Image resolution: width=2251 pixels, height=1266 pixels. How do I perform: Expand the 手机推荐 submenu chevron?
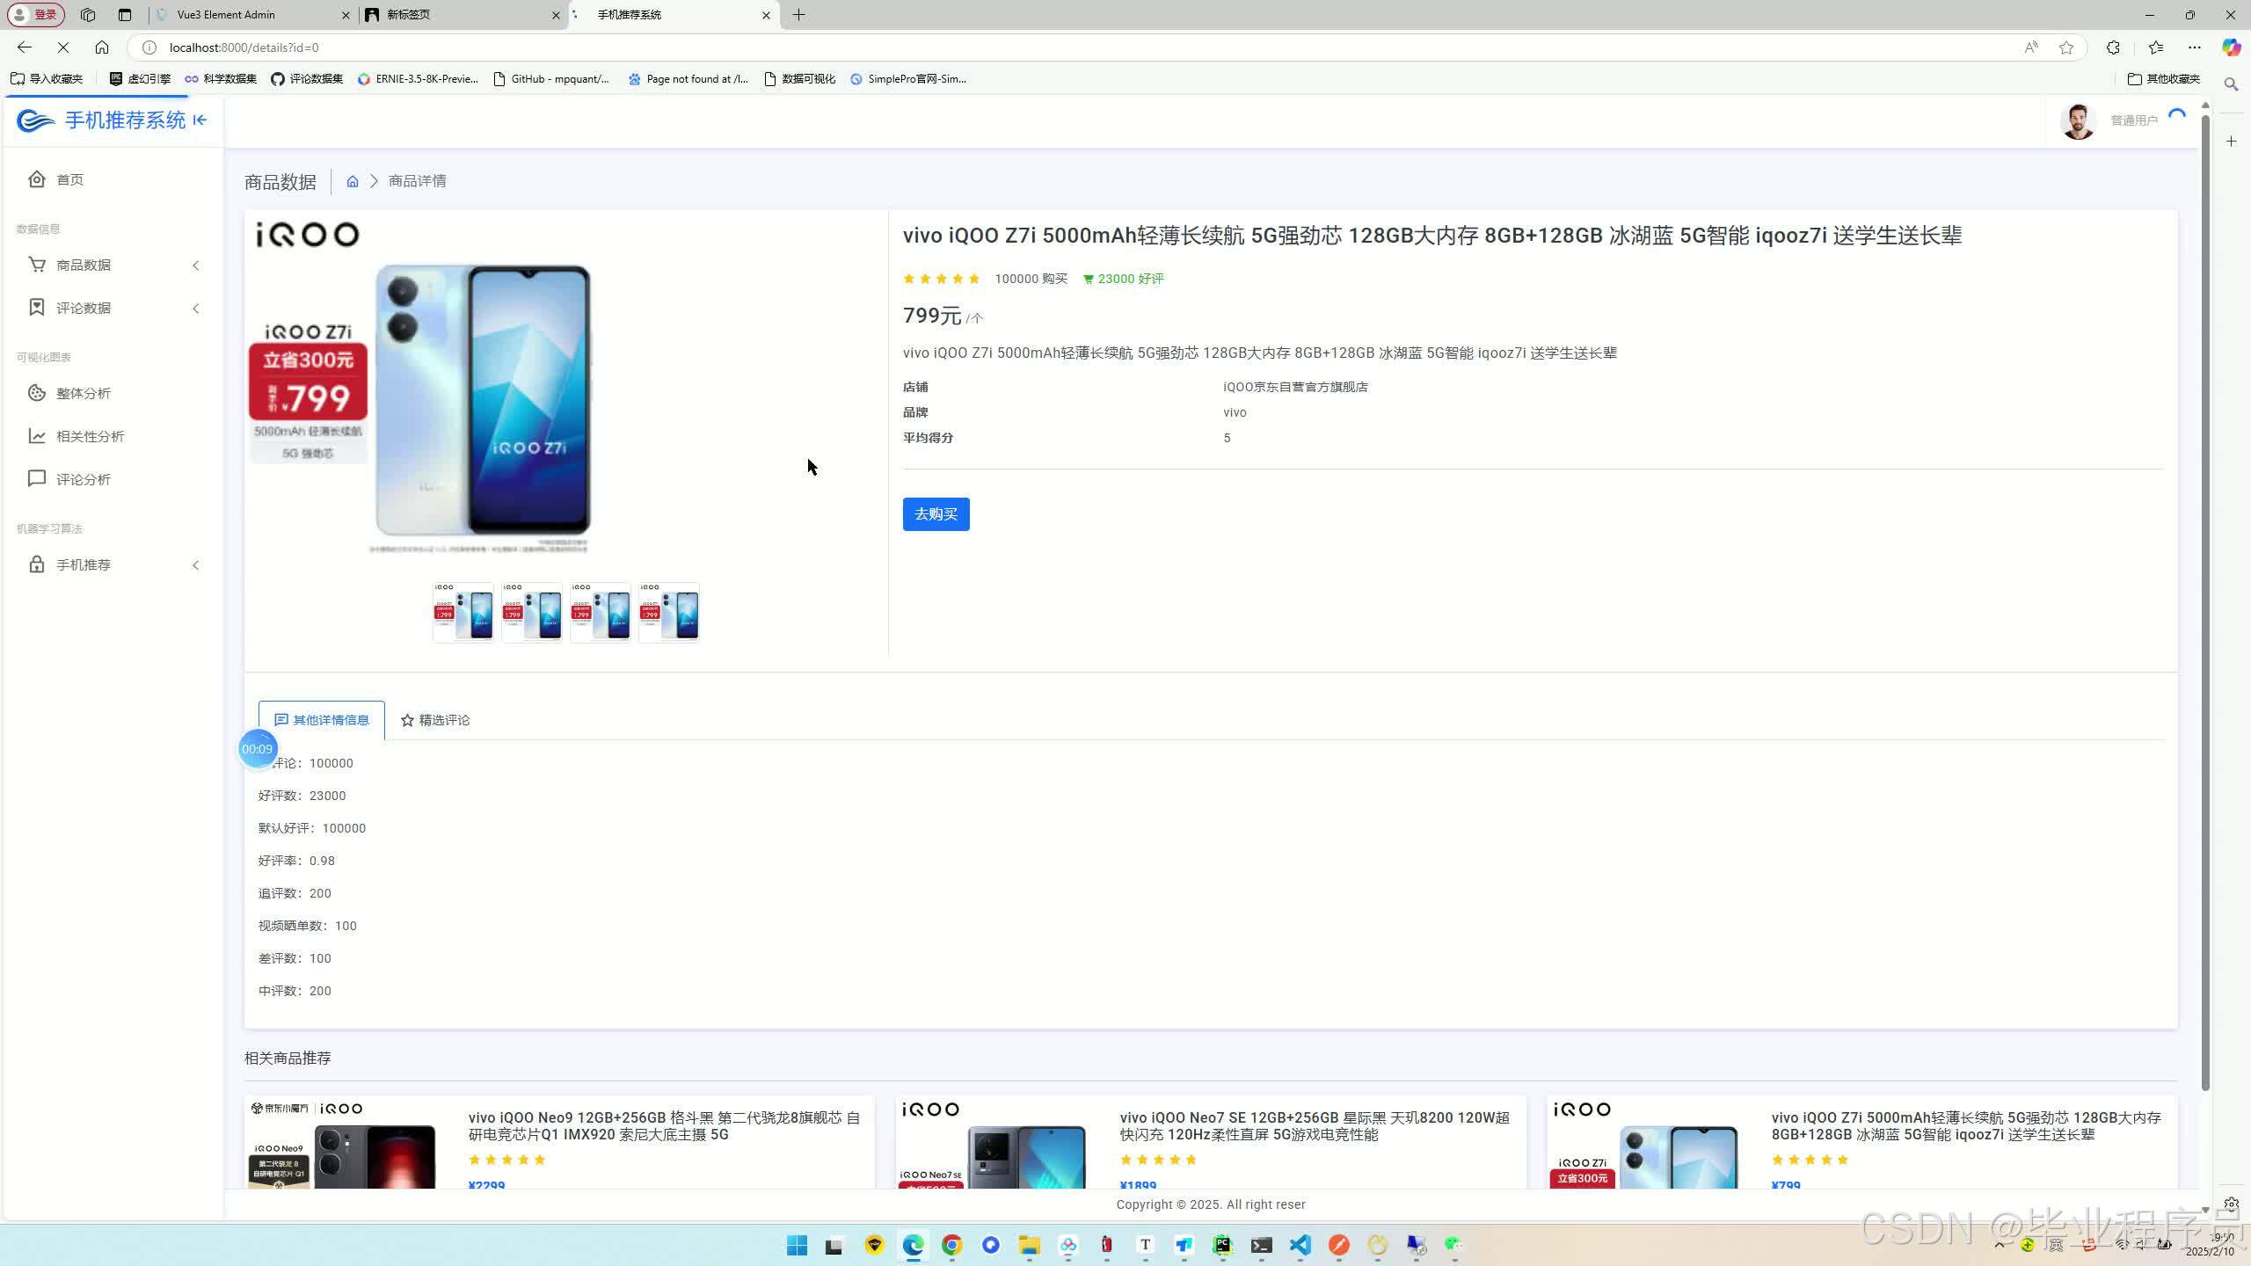196,565
